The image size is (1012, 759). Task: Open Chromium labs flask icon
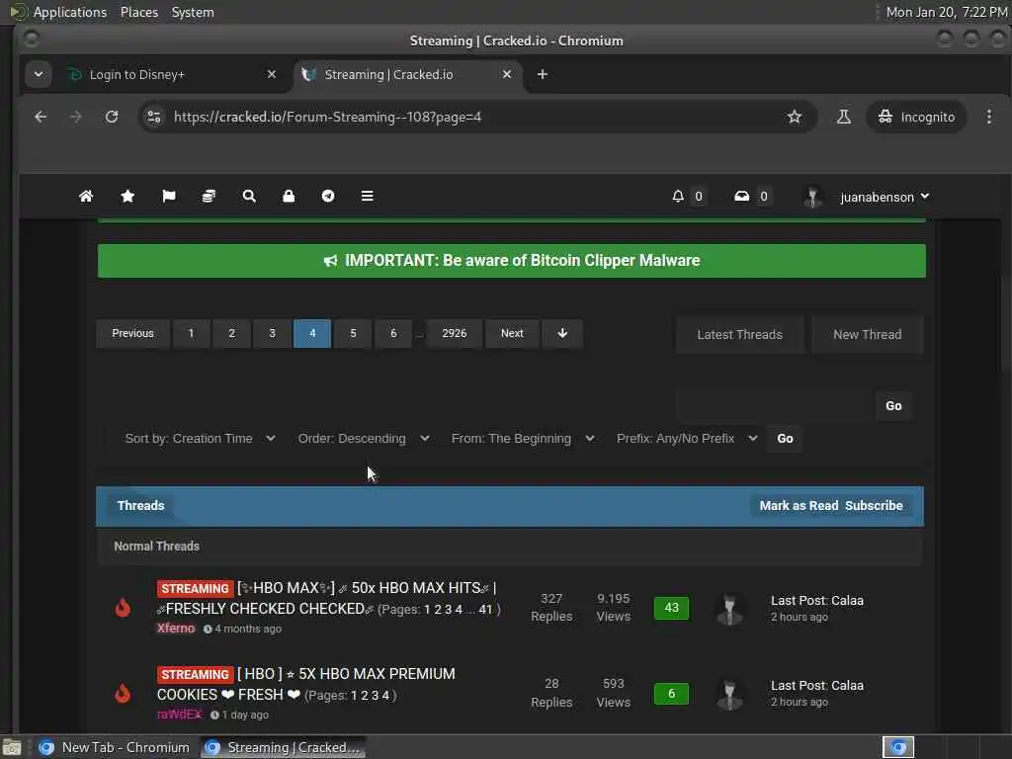(844, 117)
